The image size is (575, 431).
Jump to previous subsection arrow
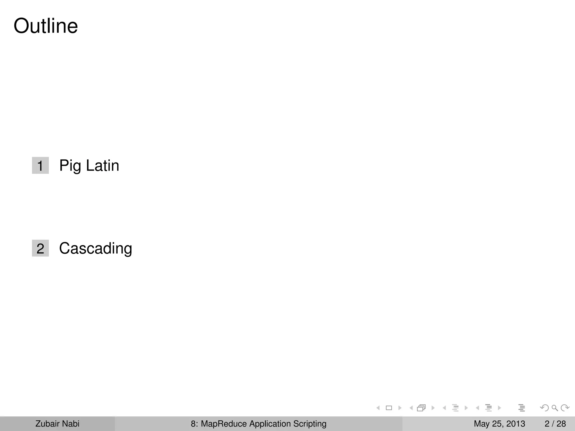click(444, 408)
